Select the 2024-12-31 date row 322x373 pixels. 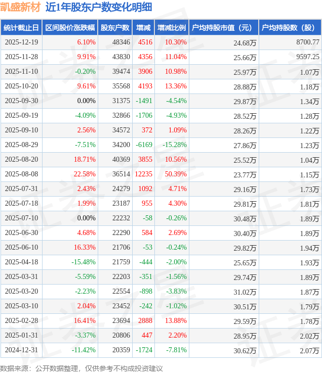(21, 350)
